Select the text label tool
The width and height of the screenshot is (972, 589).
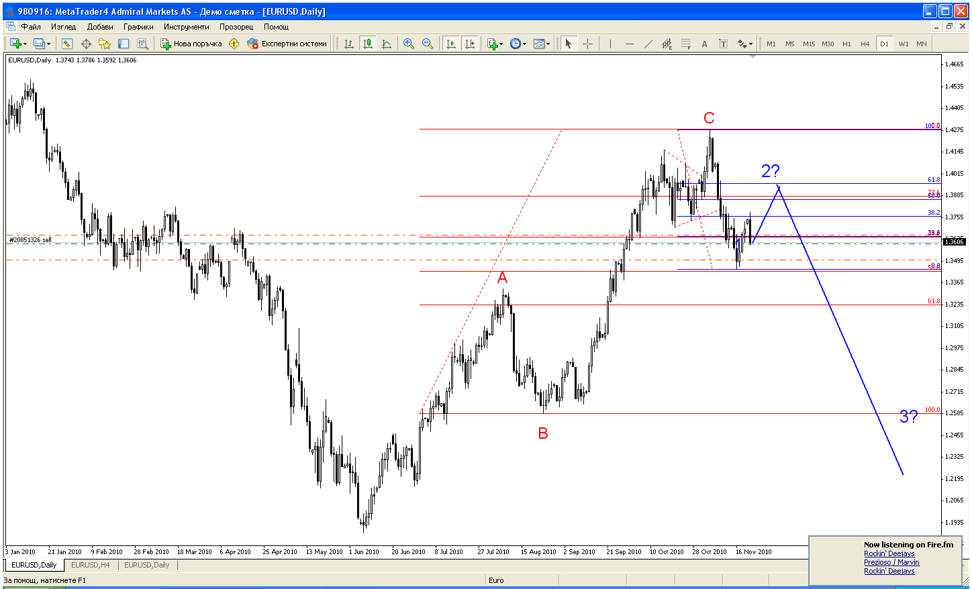tap(723, 44)
